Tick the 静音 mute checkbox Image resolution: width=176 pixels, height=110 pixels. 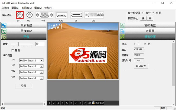pyautogui.click(x=13, y=50)
